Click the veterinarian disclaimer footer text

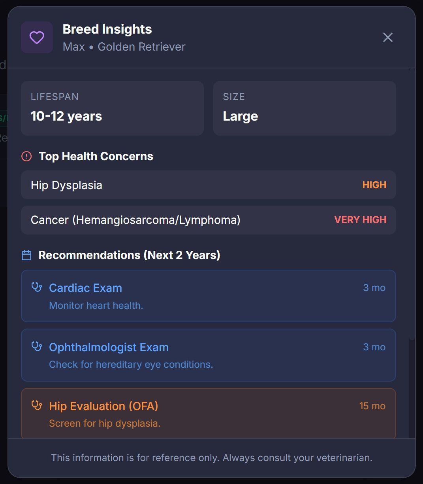tap(212, 458)
